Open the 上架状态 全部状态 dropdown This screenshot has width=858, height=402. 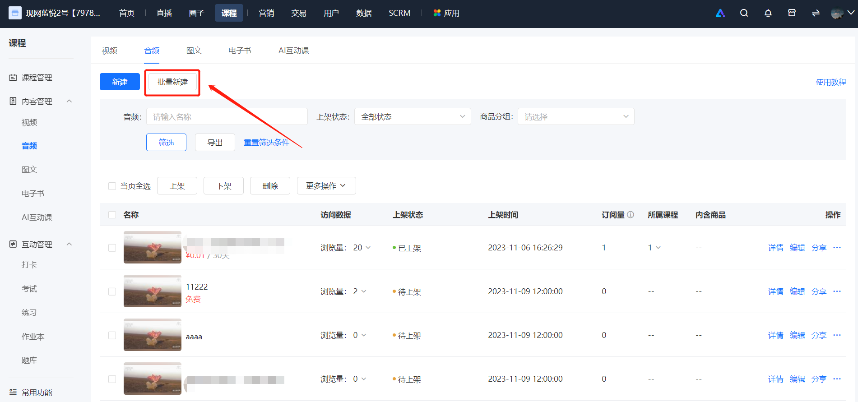click(x=413, y=116)
